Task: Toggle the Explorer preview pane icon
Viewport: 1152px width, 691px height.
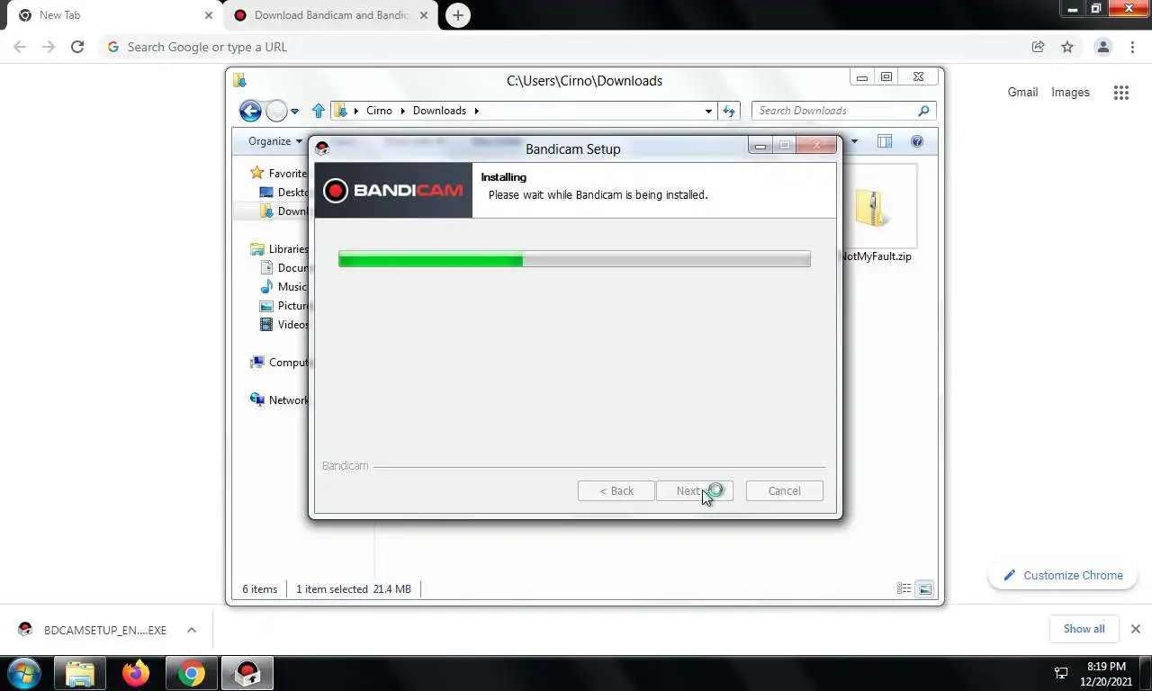Action: click(x=885, y=141)
